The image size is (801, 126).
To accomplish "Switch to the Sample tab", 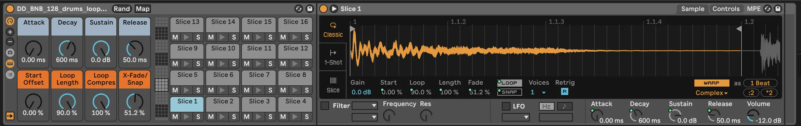I will [x=692, y=9].
